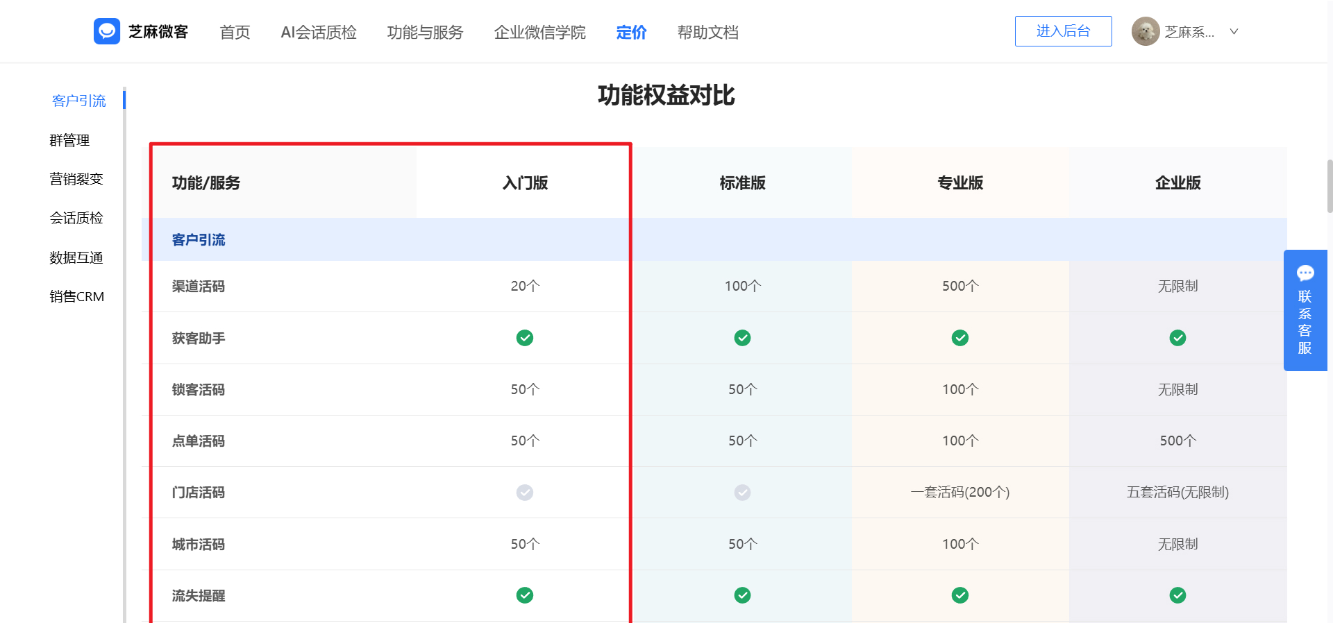Click the chat bubble icon in 联系客服
1333x623 pixels.
point(1305,273)
